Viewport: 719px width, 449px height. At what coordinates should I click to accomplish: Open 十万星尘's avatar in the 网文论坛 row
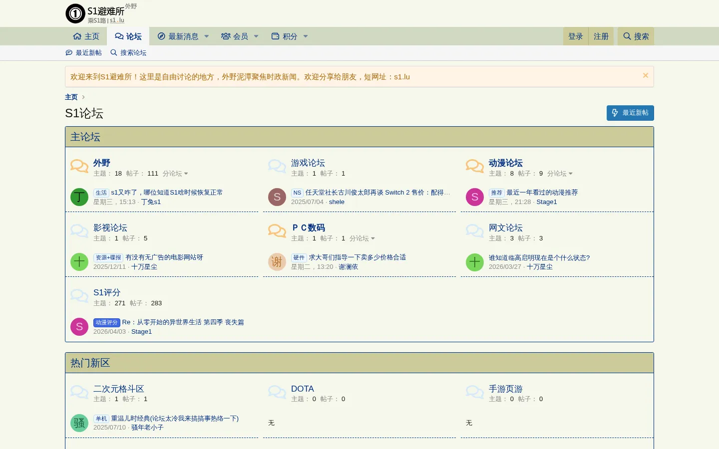[475, 262]
